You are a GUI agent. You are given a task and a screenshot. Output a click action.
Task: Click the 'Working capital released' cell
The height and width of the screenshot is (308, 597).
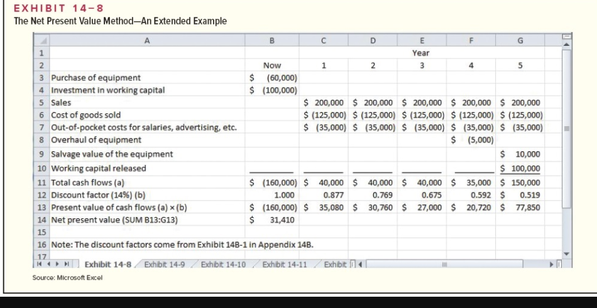pyautogui.click(x=147, y=169)
